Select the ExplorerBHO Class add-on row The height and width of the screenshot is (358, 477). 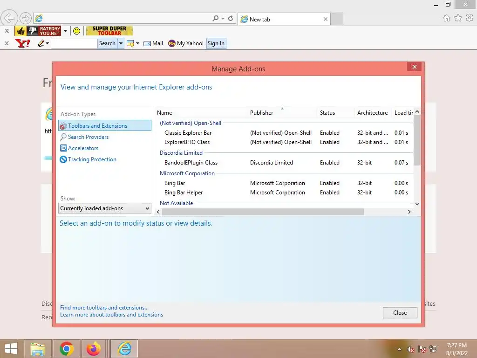(284, 142)
